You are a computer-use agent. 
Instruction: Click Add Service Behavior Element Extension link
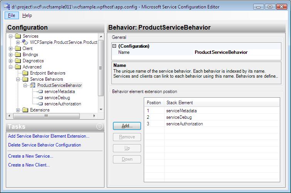(49, 136)
